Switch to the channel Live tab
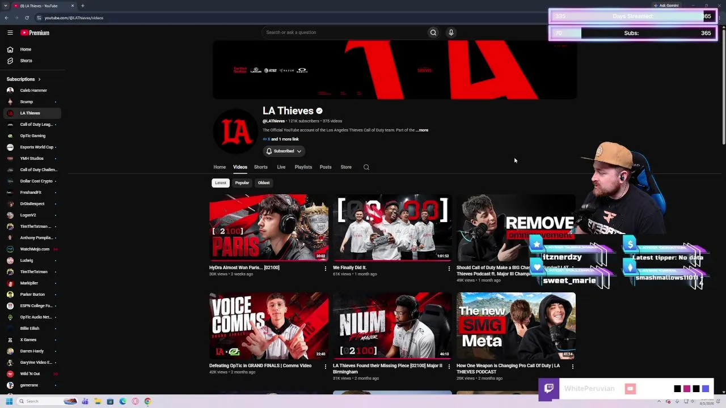This screenshot has width=726, height=408. (281, 167)
